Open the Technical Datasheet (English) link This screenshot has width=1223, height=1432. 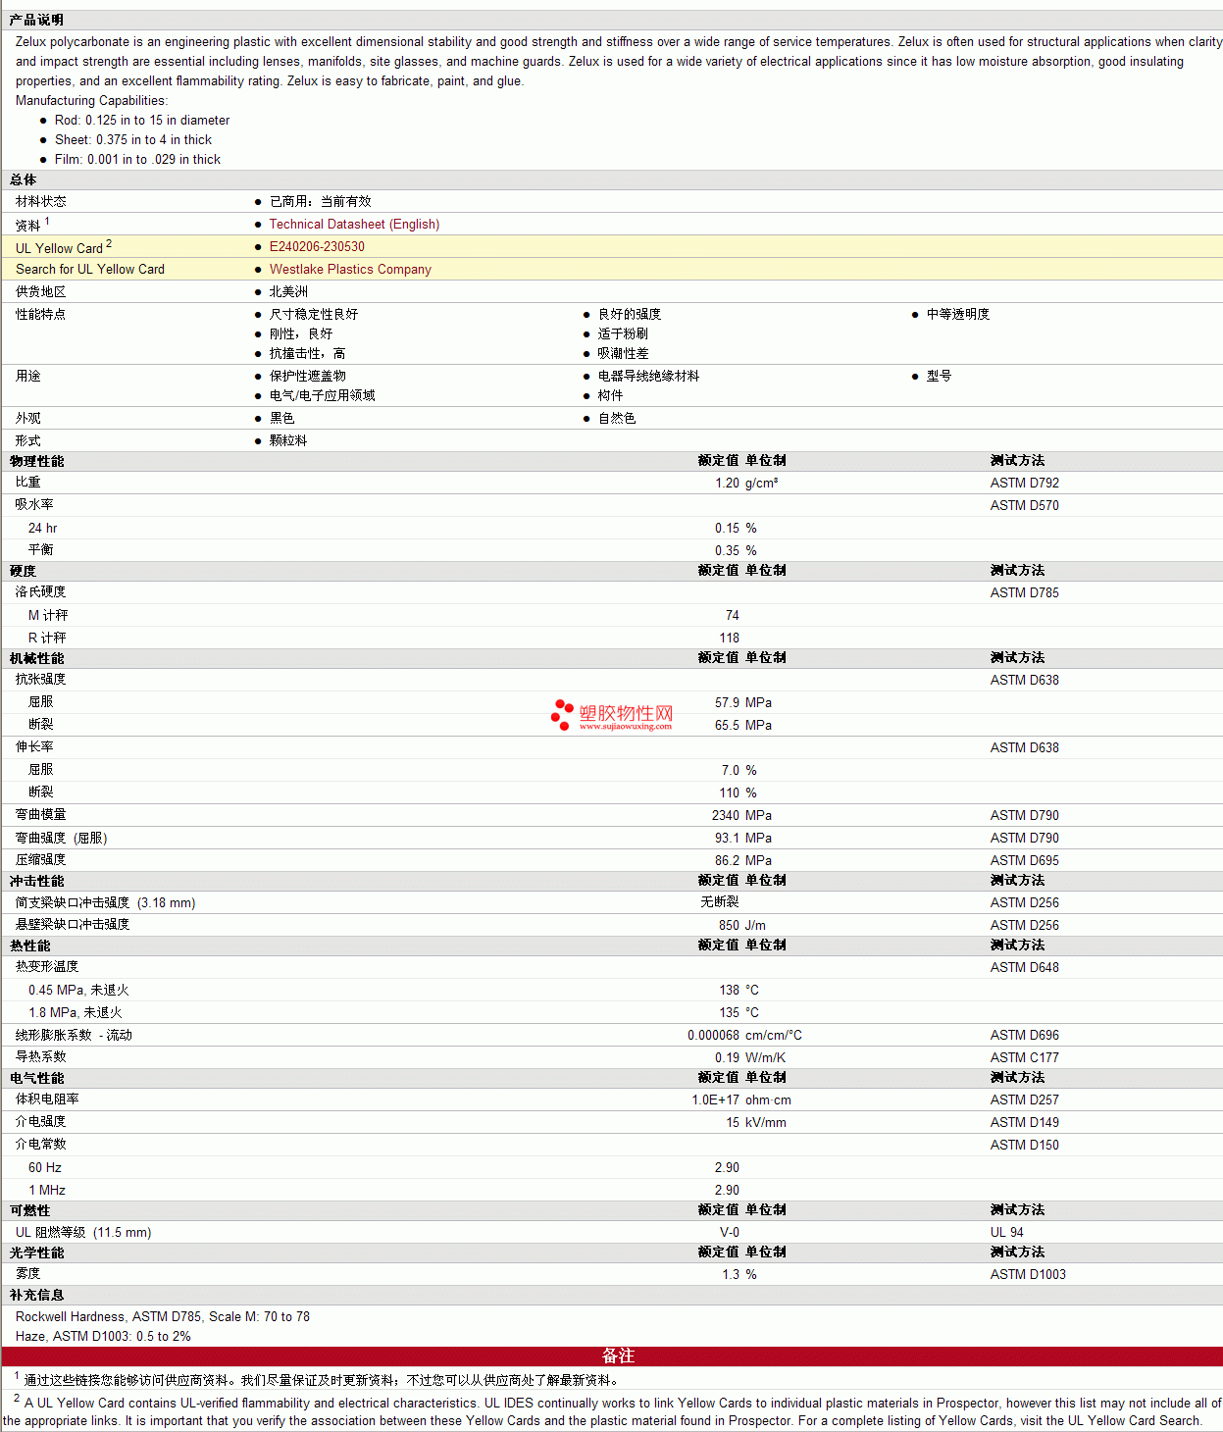point(354,225)
